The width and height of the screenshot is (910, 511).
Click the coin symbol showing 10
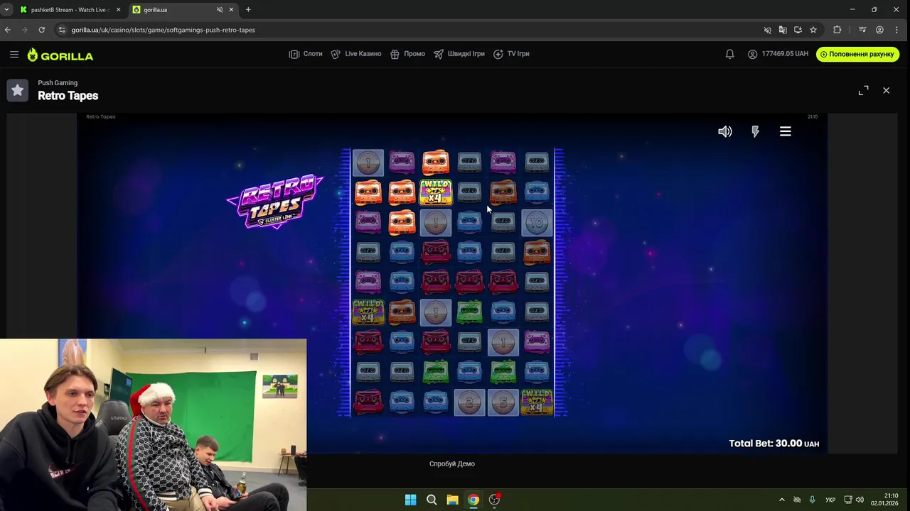(x=537, y=223)
